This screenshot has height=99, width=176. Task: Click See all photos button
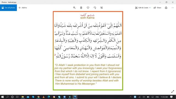(x=9, y=8)
